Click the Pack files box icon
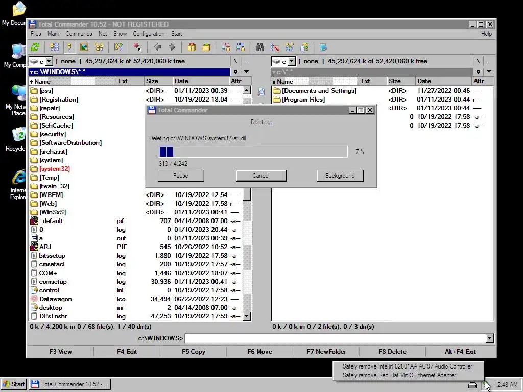 [192, 47]
